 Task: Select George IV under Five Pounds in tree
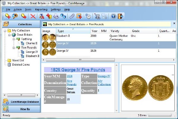pyautogui.click(x=32, y=52)
